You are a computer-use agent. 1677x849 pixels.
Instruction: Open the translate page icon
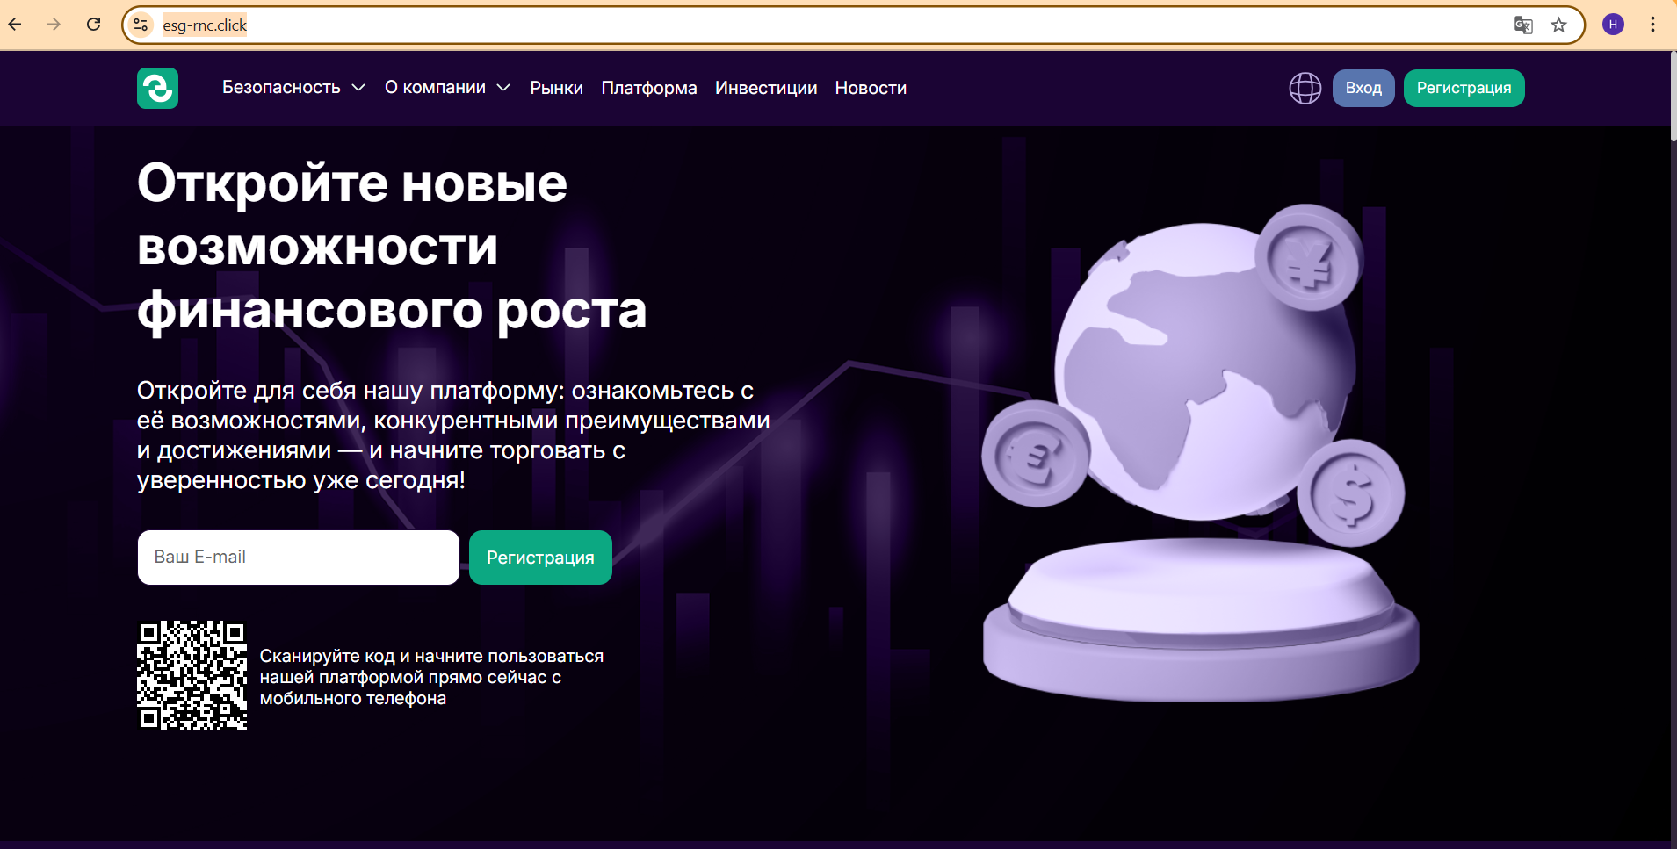coord(1522,25)
